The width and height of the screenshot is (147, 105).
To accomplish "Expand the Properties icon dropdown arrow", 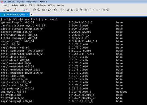I will pos(27,10).
